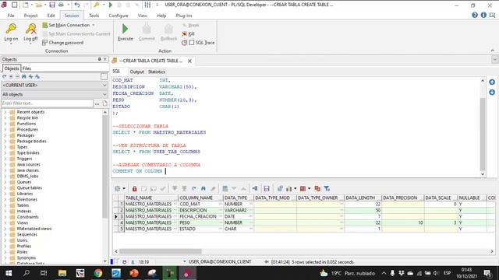
Task: Click the Log off key icon
Action: pyautogui.click(x=30, y=29)
